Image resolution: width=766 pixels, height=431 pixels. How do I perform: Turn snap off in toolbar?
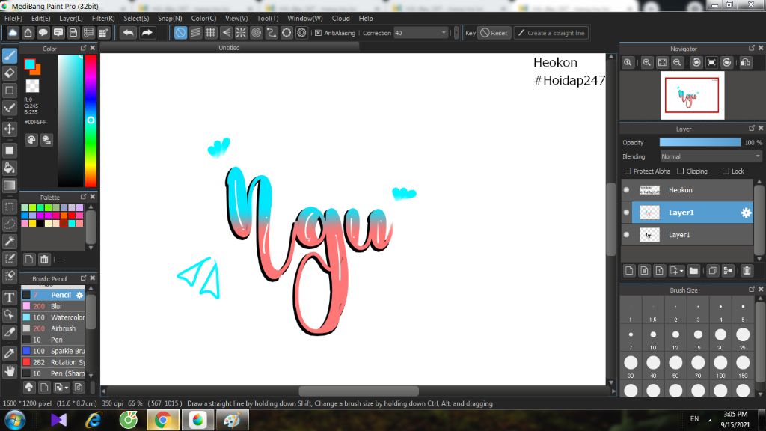click(180, 33)
